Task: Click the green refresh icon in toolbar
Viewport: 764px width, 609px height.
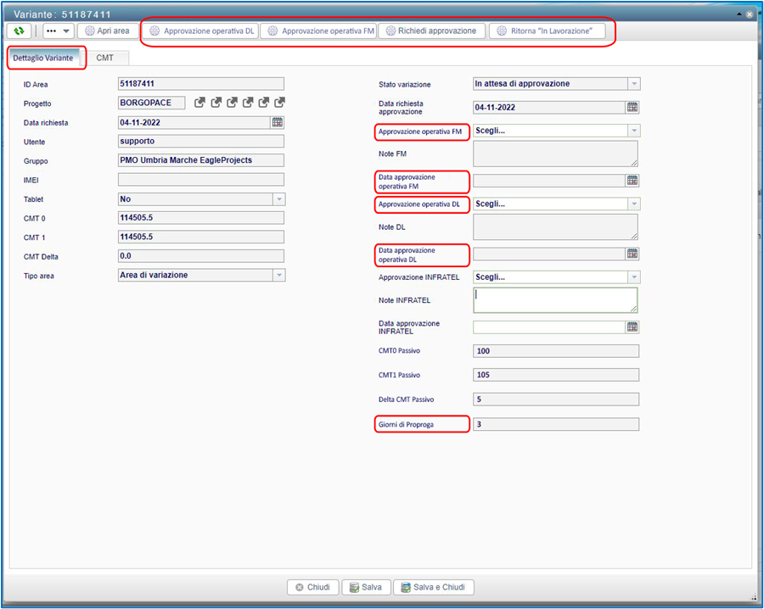Action: point(19,31)
